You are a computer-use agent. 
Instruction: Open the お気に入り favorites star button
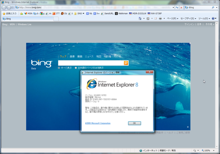click(10, 14)
